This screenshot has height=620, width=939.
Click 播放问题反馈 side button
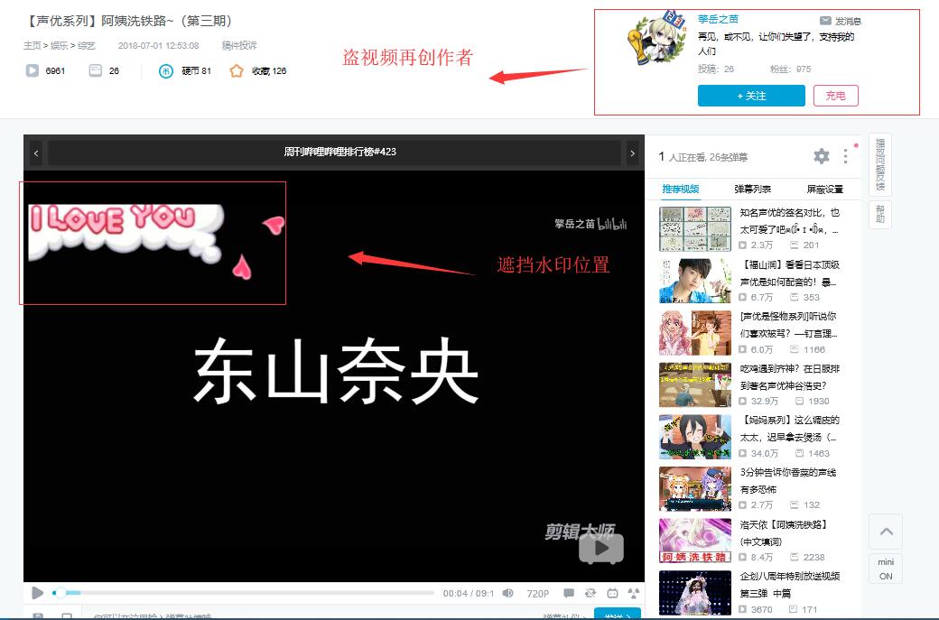[x=879, y=164]
